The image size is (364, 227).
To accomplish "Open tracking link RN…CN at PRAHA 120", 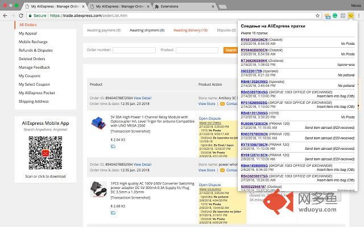I will tap(254, 134).
